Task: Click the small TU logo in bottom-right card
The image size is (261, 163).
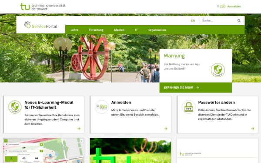Action: pos(190,154)
